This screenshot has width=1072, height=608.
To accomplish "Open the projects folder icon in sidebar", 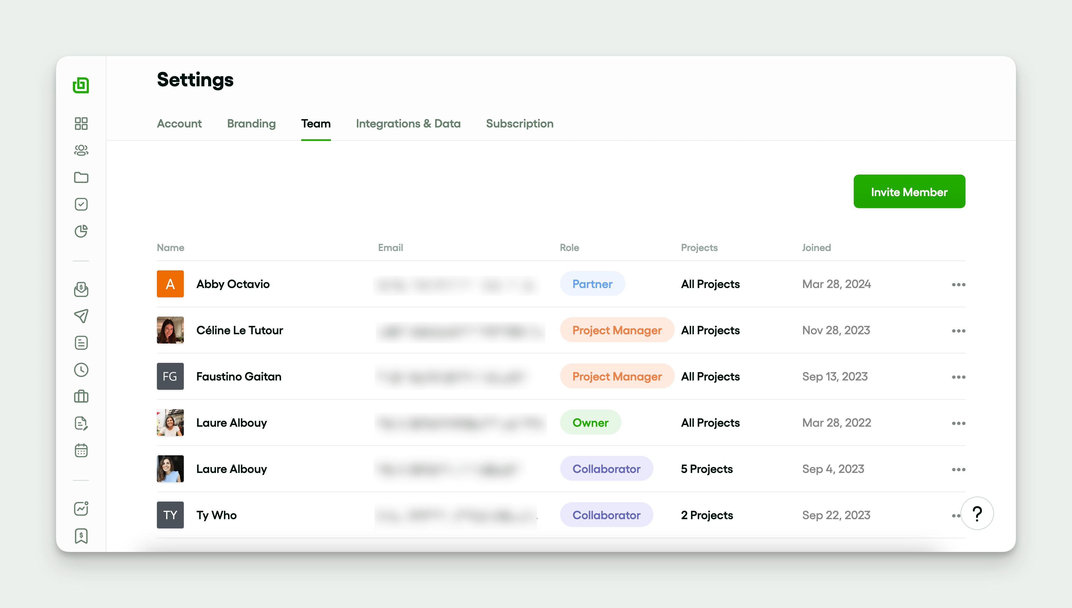I will click(x=81, y=177).
